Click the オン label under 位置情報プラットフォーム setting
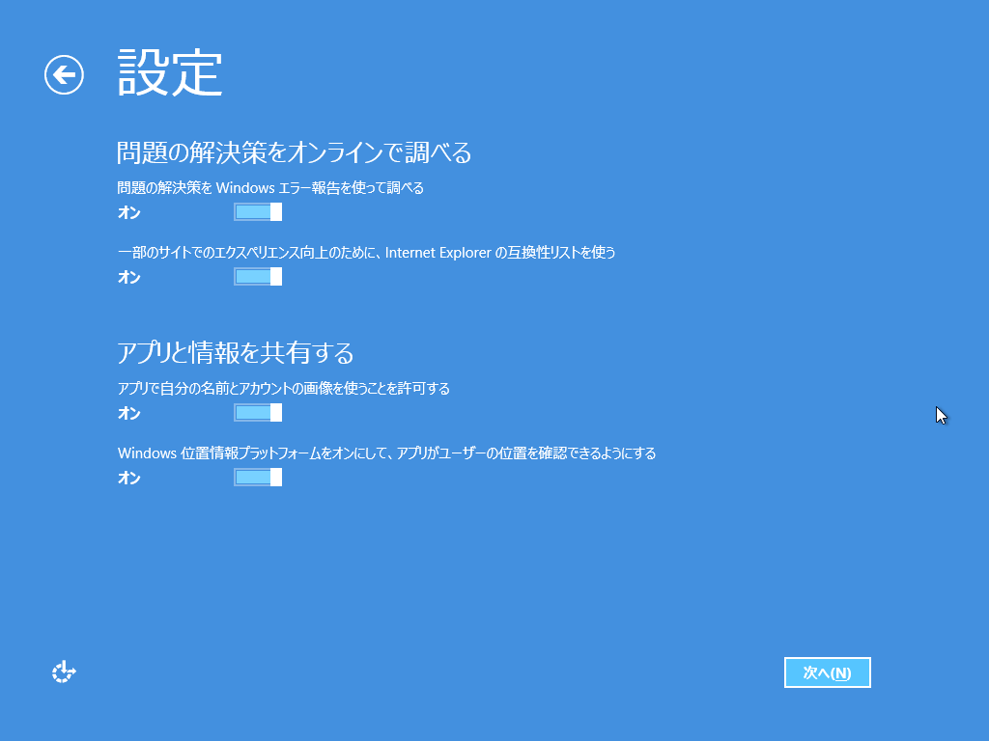 pos(129,479)
